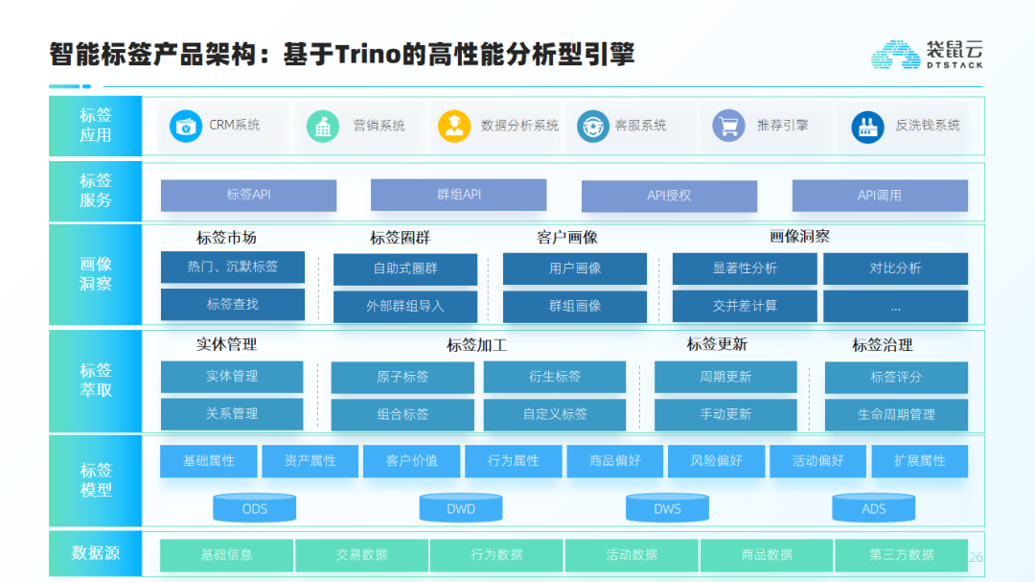Screen dimensions: 1035x582
Task: Click the 原子标签 block
Action: tap(402, 377)
